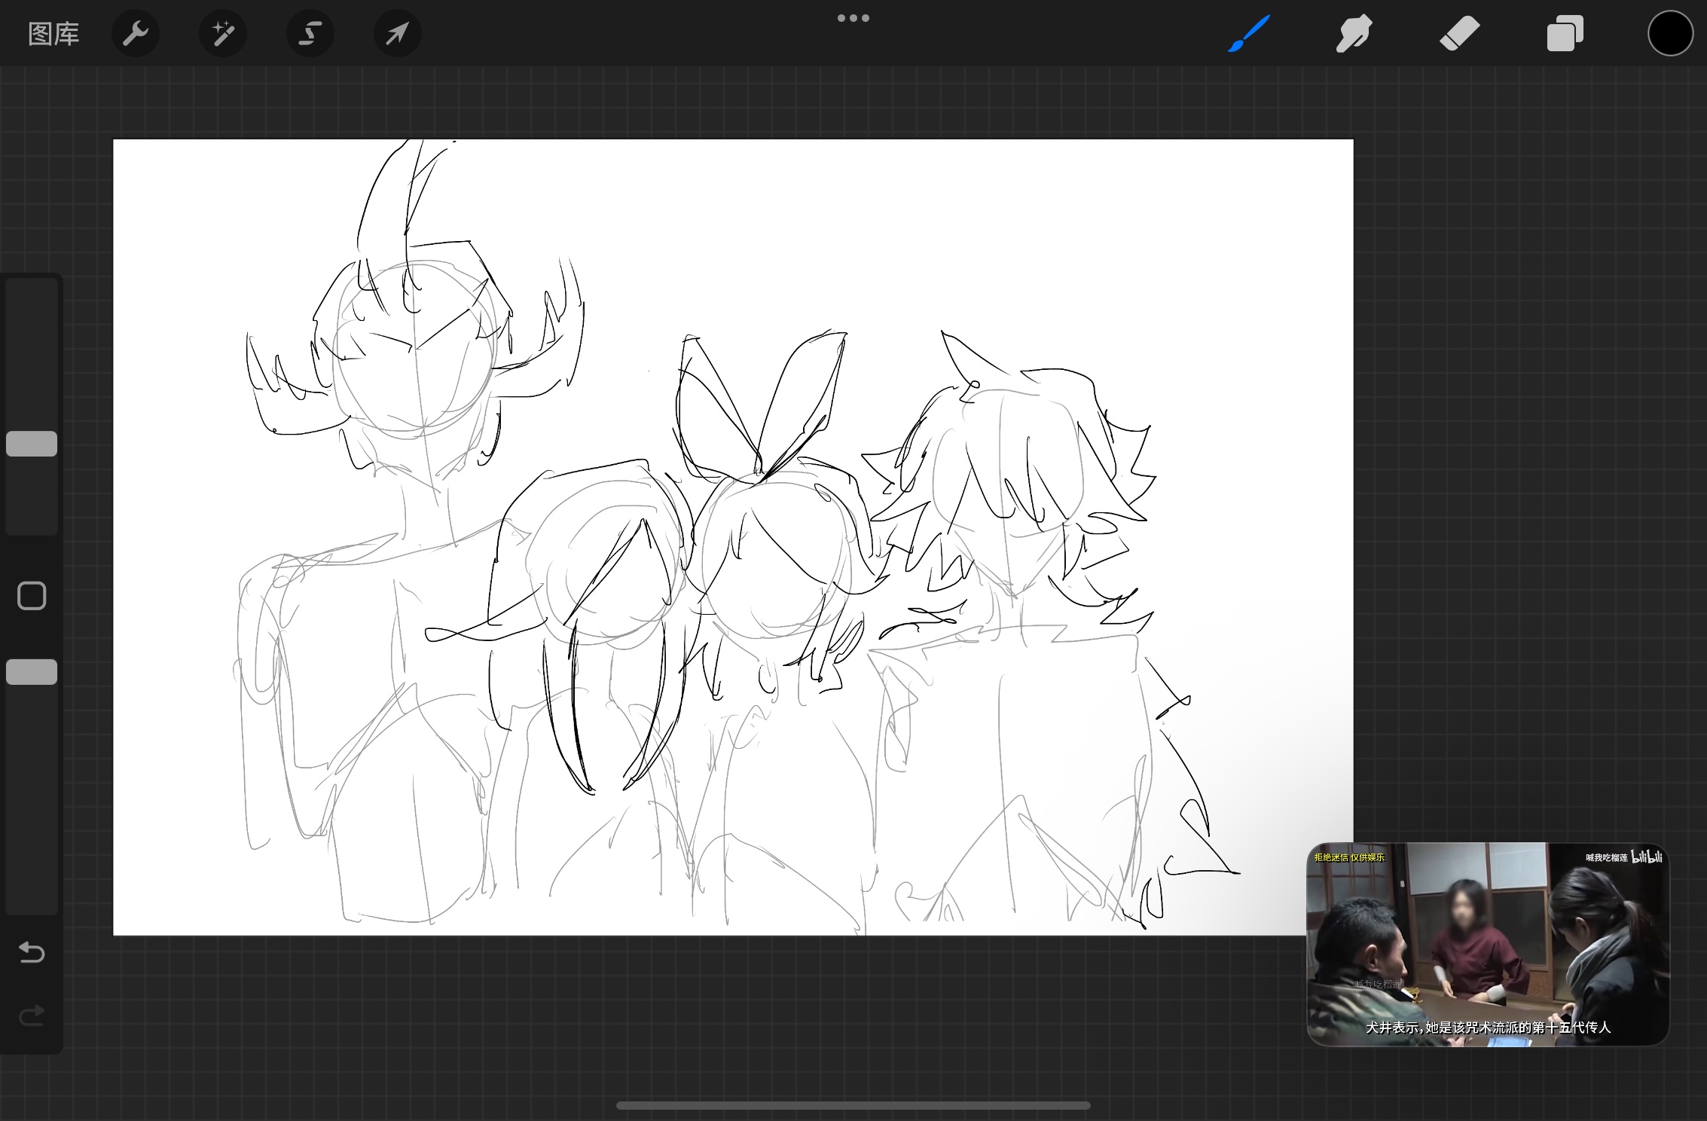Open the black active color swatch
Image resolution: width=1707 pixels, height=1121 pixels.
(1669, 34)
